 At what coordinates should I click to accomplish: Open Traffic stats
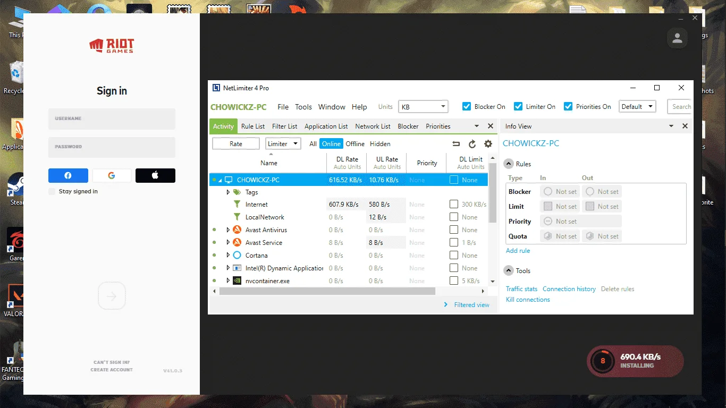pos(521,289)
